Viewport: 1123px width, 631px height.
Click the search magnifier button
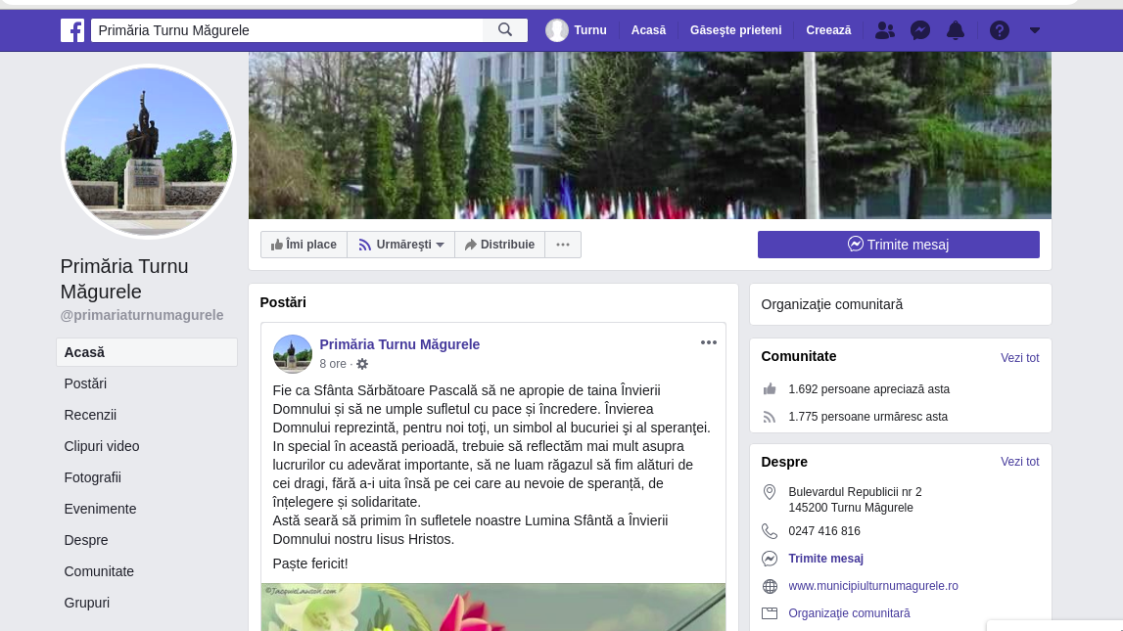[x=505, y=30]
